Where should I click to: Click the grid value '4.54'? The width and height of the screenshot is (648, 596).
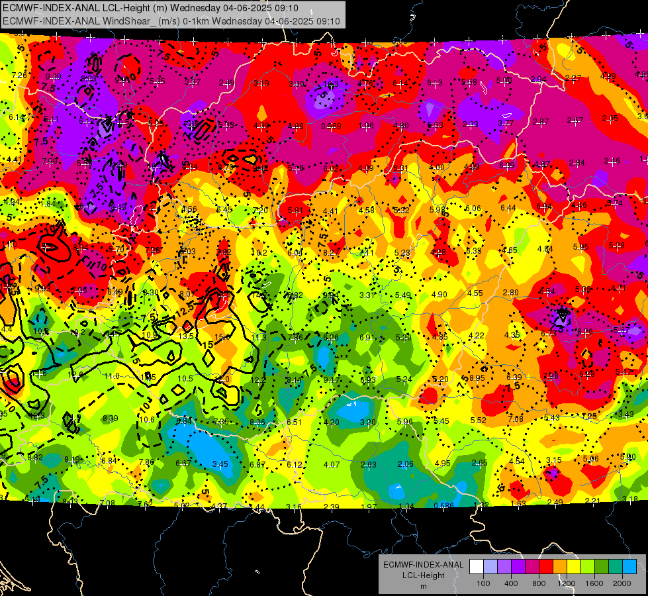tap(516, 462)
